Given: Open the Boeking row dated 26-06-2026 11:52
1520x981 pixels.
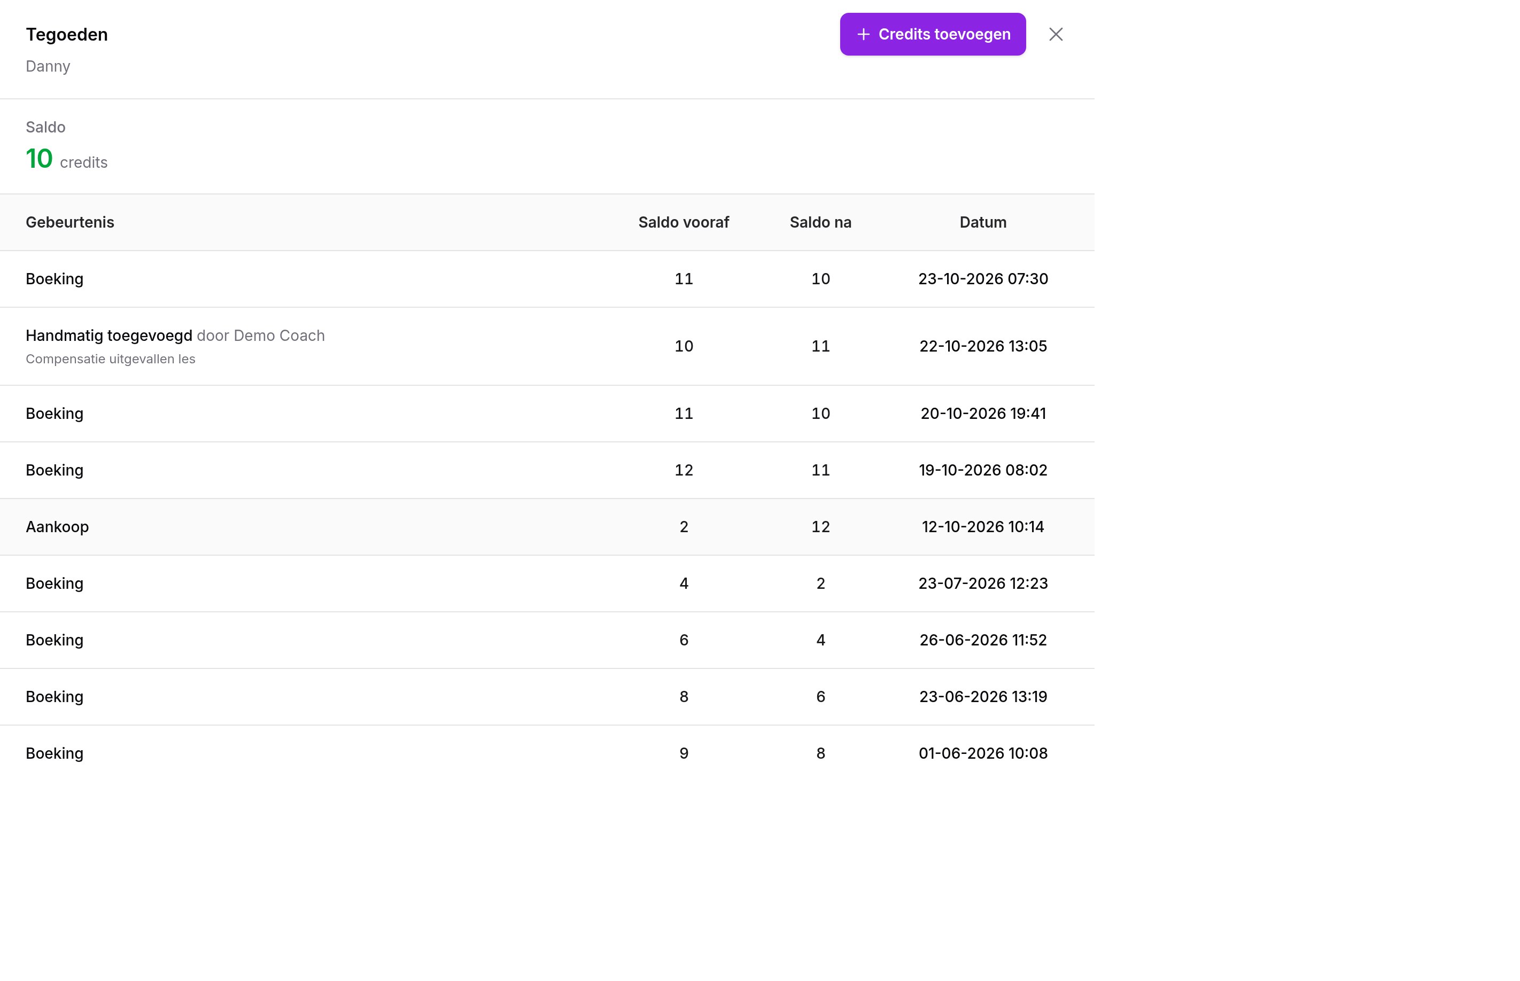Looking at the screenshot, I should point(547,640).
